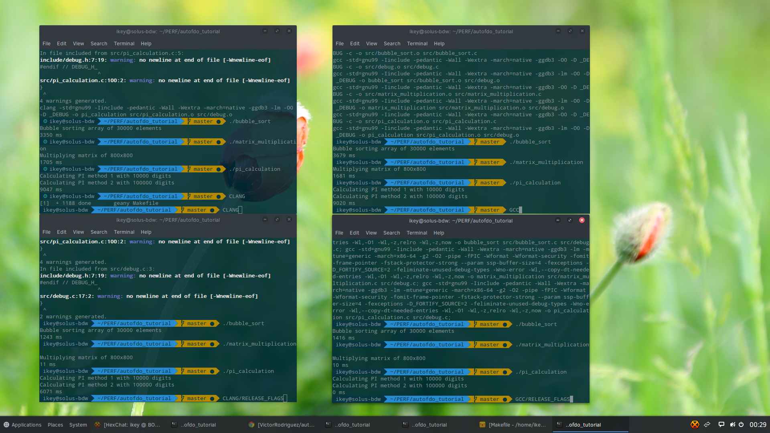Open Help menu in the GCC terminal
The image size is (770, 433).
point(439,44)
